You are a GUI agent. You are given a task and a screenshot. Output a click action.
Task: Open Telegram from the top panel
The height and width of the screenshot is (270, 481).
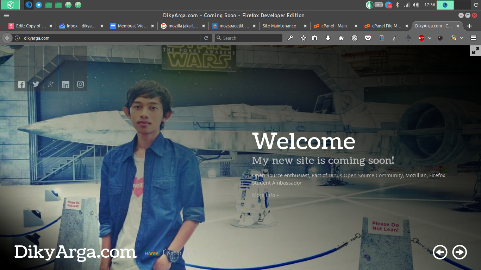pyautogui.click(x=39, y=5)
